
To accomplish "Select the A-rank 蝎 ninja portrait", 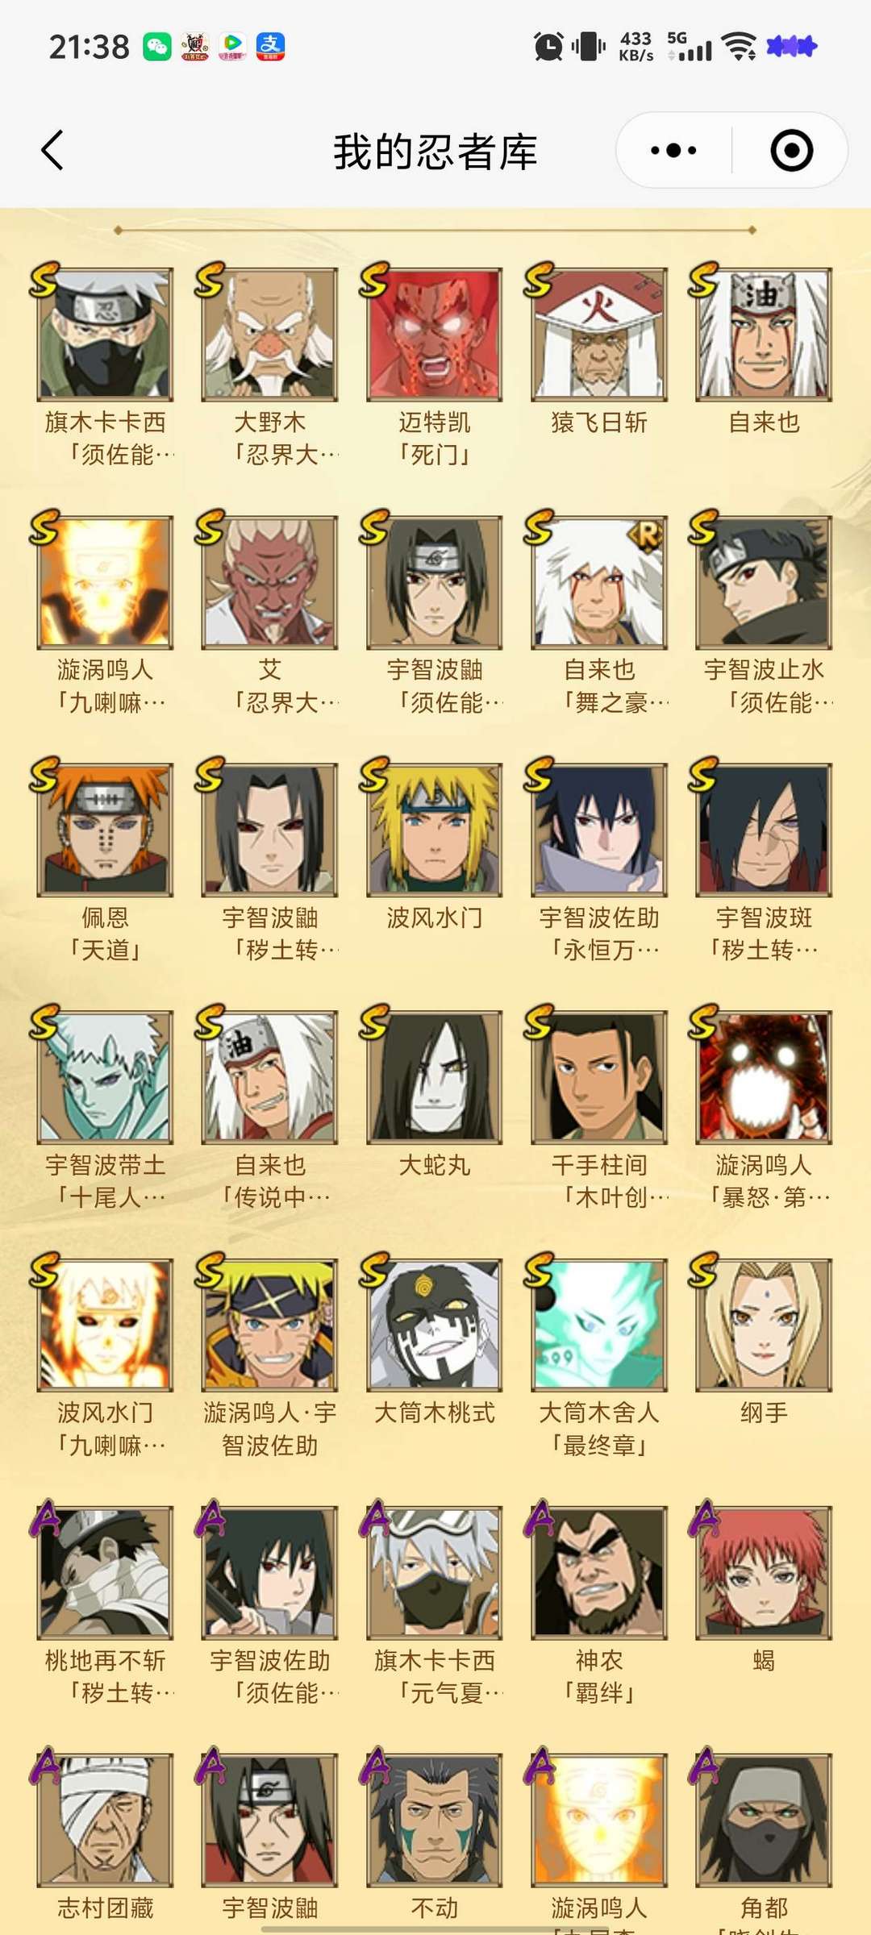I will click(x=764, y=1573).
